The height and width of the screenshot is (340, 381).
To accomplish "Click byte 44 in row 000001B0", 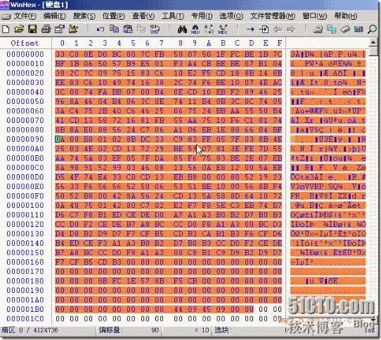I will [x=178, y=309].
